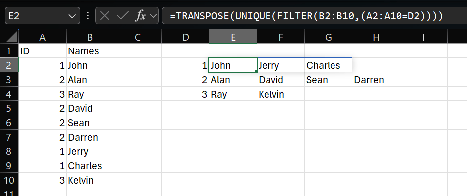Click the Insert Function fx icon
The image size is (467, 196).
coord(140,16)
